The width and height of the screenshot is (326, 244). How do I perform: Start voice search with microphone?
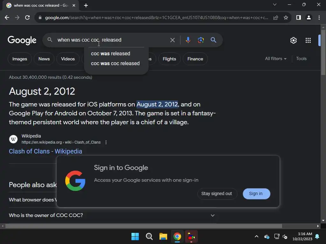(188, 40)
